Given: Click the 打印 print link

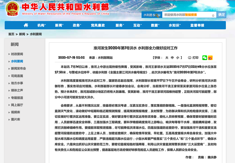Looking at the screenshot, I should [x=195, y=58].
